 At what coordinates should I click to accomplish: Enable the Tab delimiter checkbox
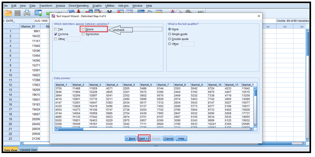pos(56,29)
